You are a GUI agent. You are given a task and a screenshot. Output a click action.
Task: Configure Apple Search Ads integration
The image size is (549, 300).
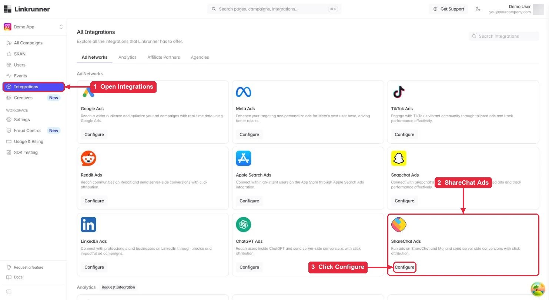[x=249, y=201]
